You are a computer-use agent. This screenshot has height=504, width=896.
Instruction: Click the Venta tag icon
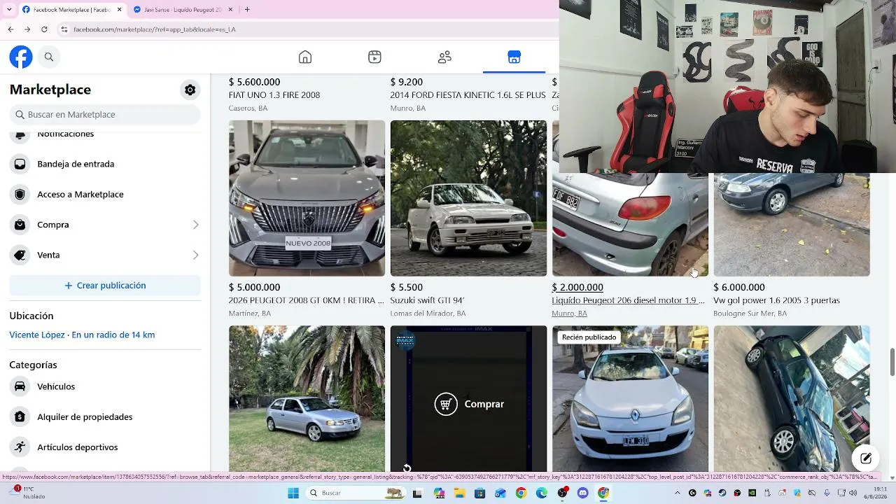coord(20,255)
